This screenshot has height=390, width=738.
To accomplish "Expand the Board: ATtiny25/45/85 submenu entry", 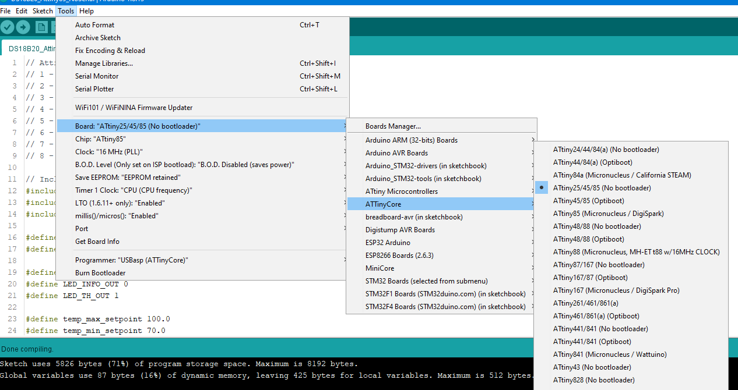I will pos(202,126).
